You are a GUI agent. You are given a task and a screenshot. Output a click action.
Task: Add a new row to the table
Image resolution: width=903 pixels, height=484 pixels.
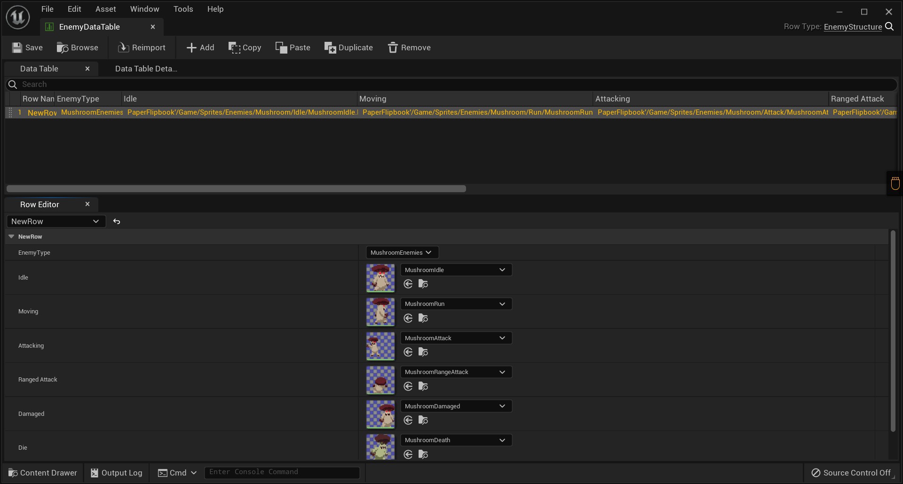pos(200,47)
